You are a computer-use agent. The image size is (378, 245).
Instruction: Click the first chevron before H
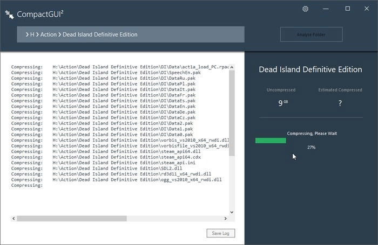click(27, 34)
